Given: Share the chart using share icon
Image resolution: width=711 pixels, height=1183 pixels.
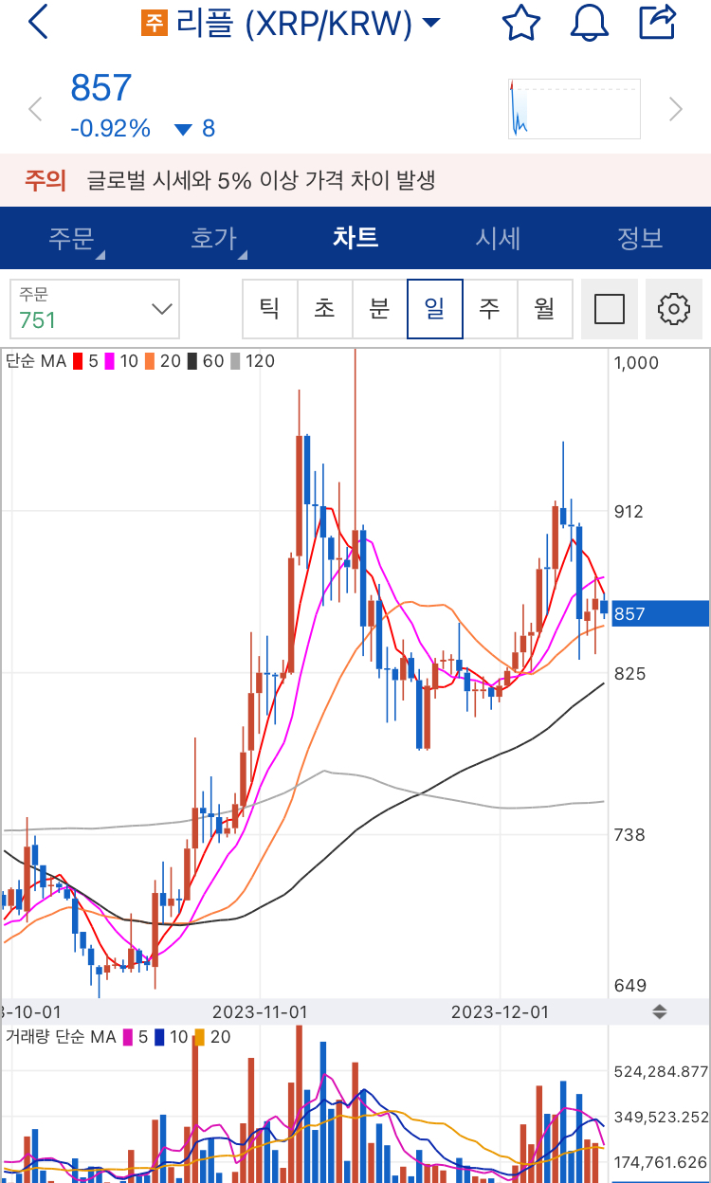Looking at the screenshot, I should pyautogui.click(x=657, y=22).
